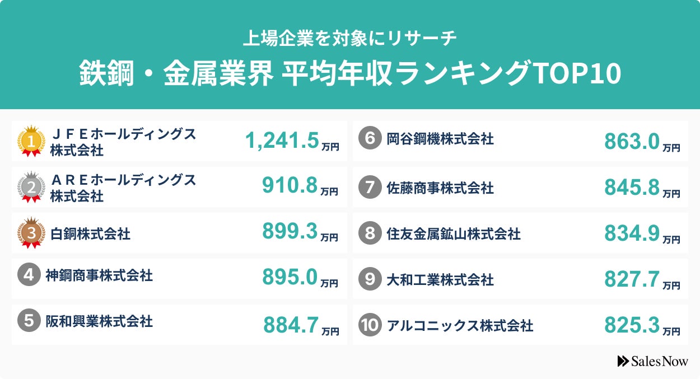Click the gray number 10 rank badge
Viewport: 700px width, 379px height.
369,325
